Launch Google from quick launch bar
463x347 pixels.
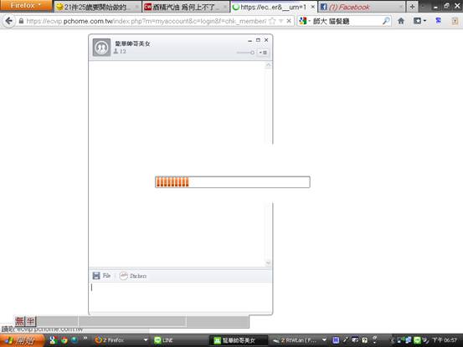pos(53,340)
